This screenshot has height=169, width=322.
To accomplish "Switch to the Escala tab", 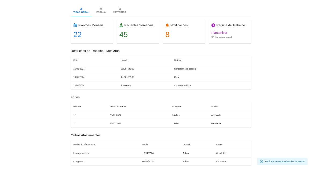I will [101, 11].
